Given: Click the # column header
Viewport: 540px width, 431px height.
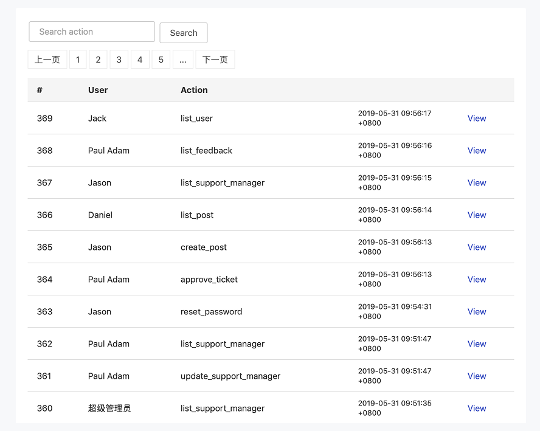Looking at the screenshot, I should (x=40, y=90).
